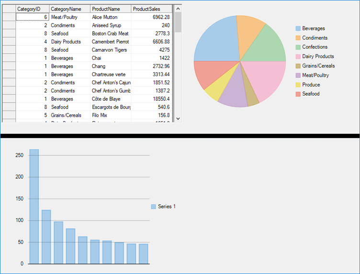Click the Series 1 legend marker
360x274 pixels.
[x=154, y=207]
